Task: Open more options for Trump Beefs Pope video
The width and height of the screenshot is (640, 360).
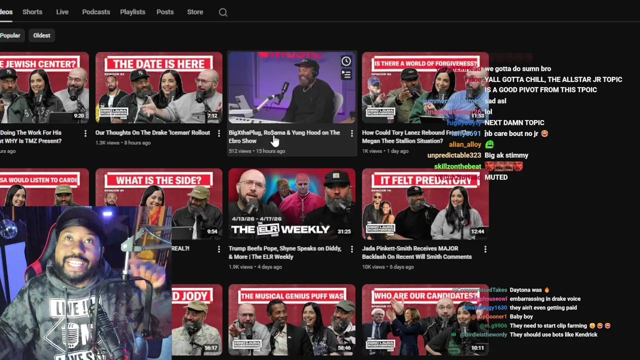Action: tap(352, 249)
